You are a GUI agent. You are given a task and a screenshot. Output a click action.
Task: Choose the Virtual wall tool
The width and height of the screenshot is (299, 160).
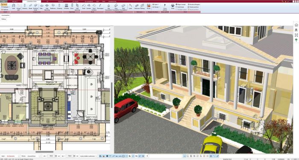[x=18, y=7]
